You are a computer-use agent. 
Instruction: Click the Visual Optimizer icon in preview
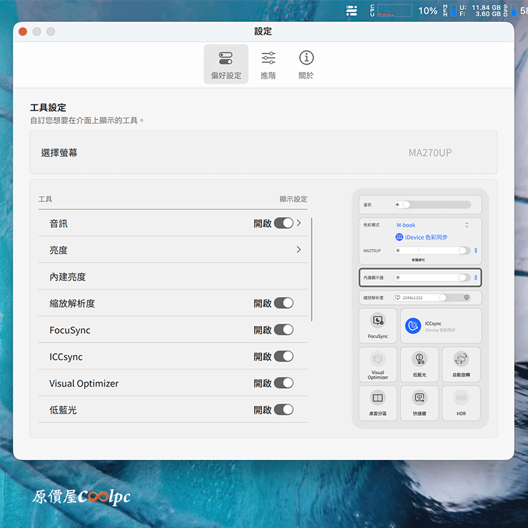tap(378, 360)
